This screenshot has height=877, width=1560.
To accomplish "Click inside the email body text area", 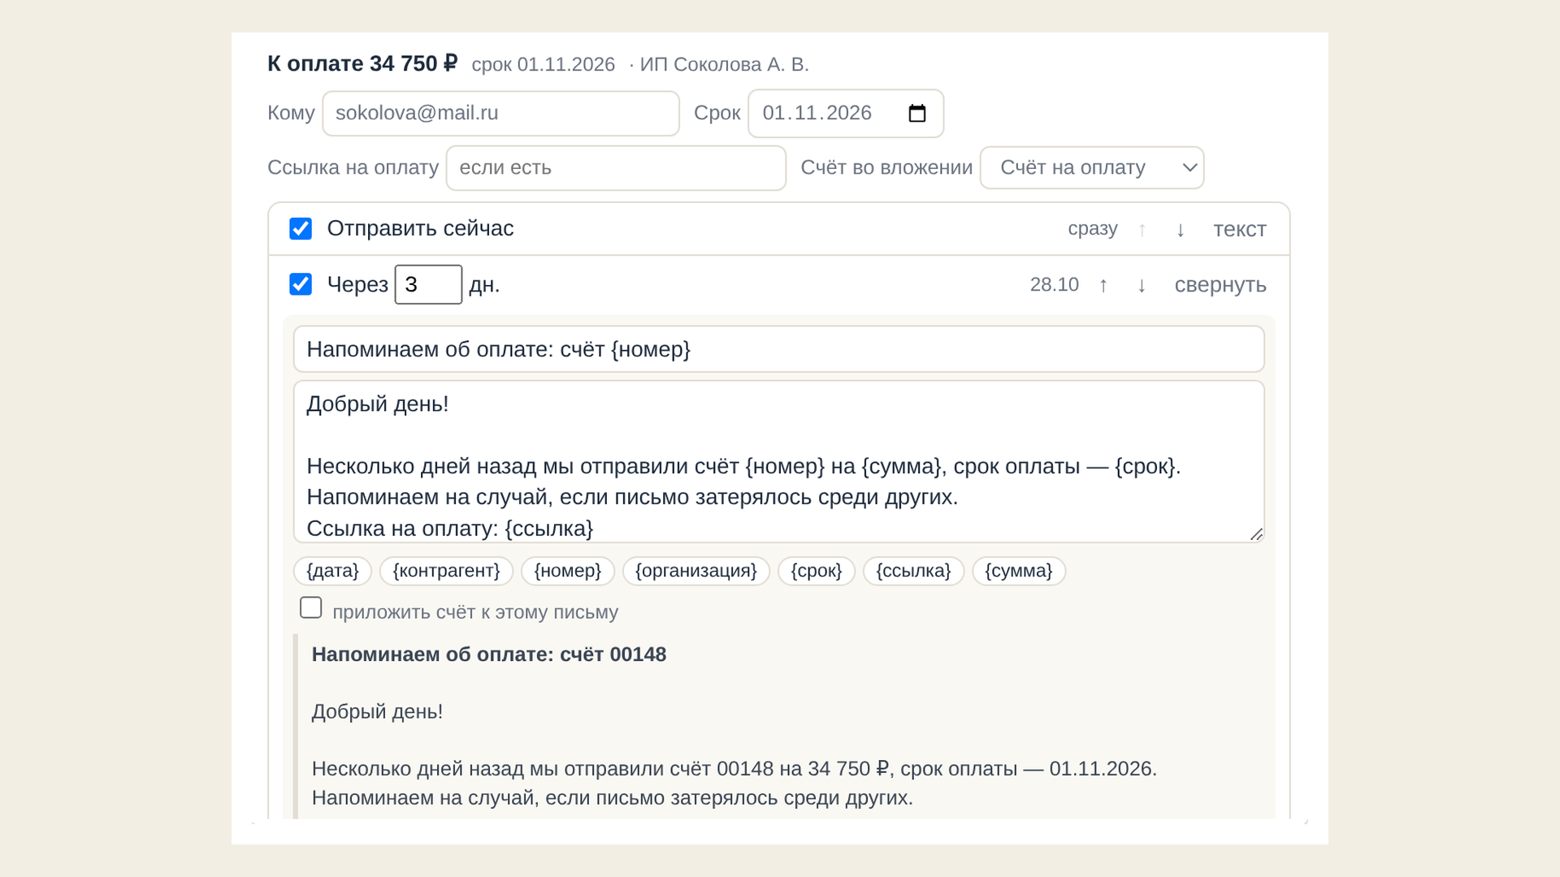I will (778, 461).
